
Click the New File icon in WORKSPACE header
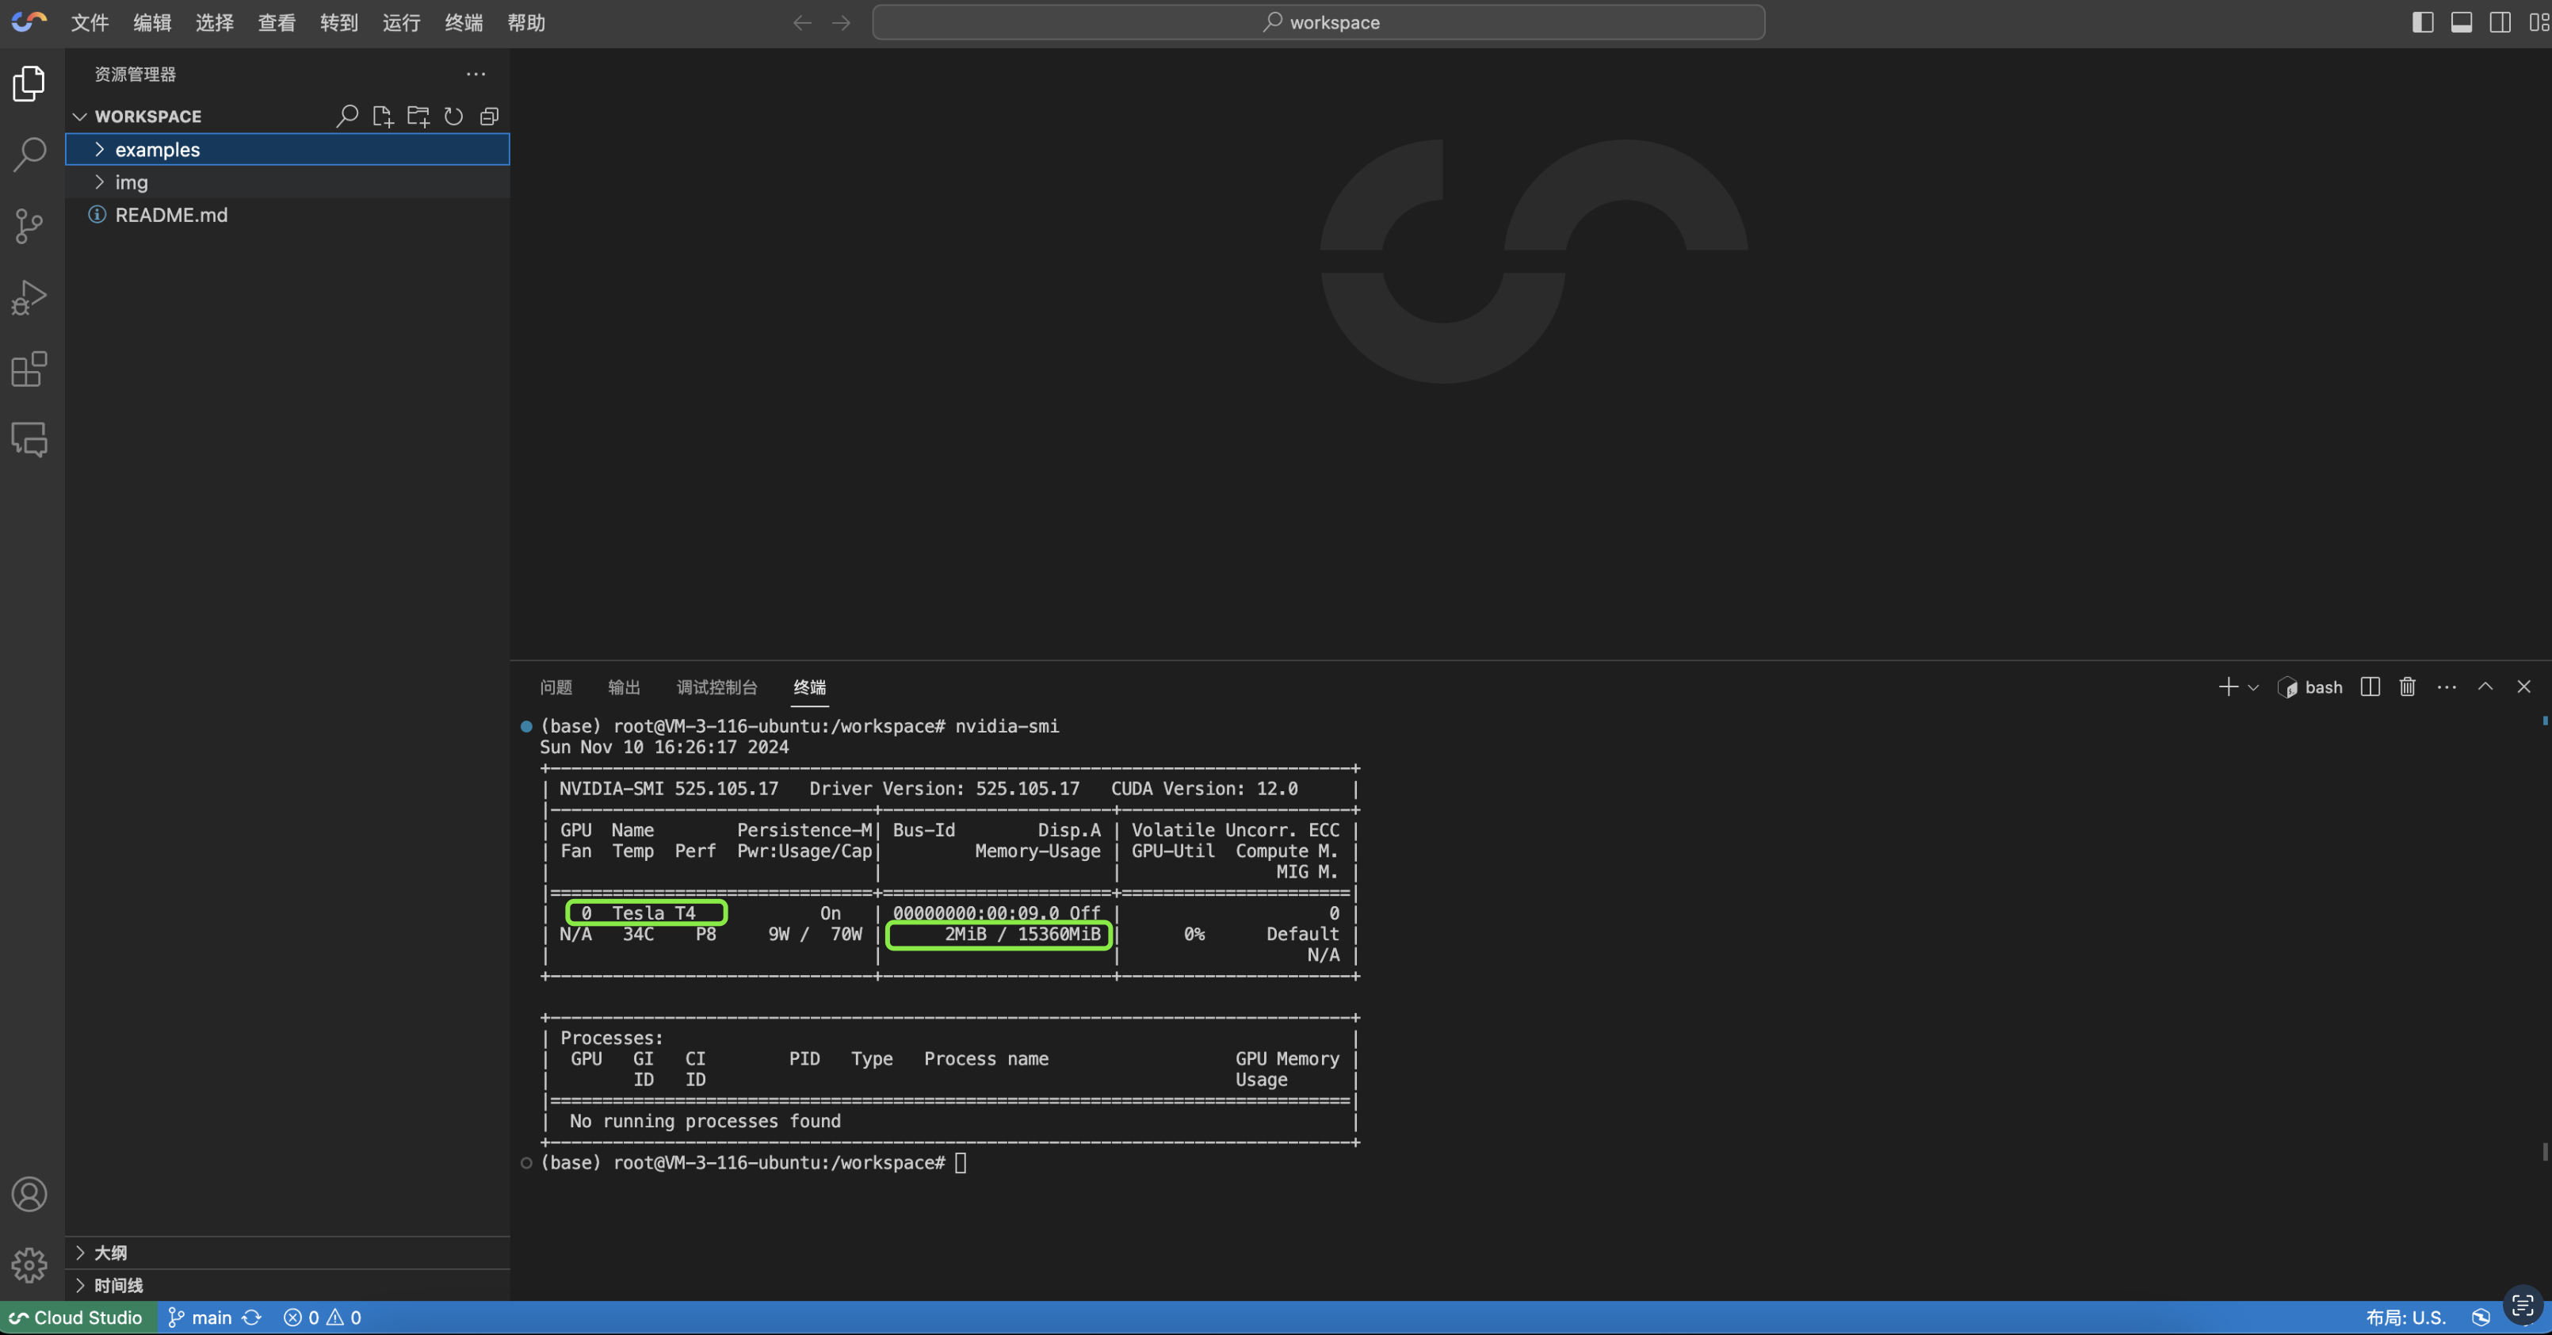pos(382,116)
